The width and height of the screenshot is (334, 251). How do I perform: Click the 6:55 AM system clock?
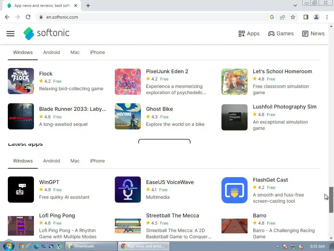(x=317, y=246)
